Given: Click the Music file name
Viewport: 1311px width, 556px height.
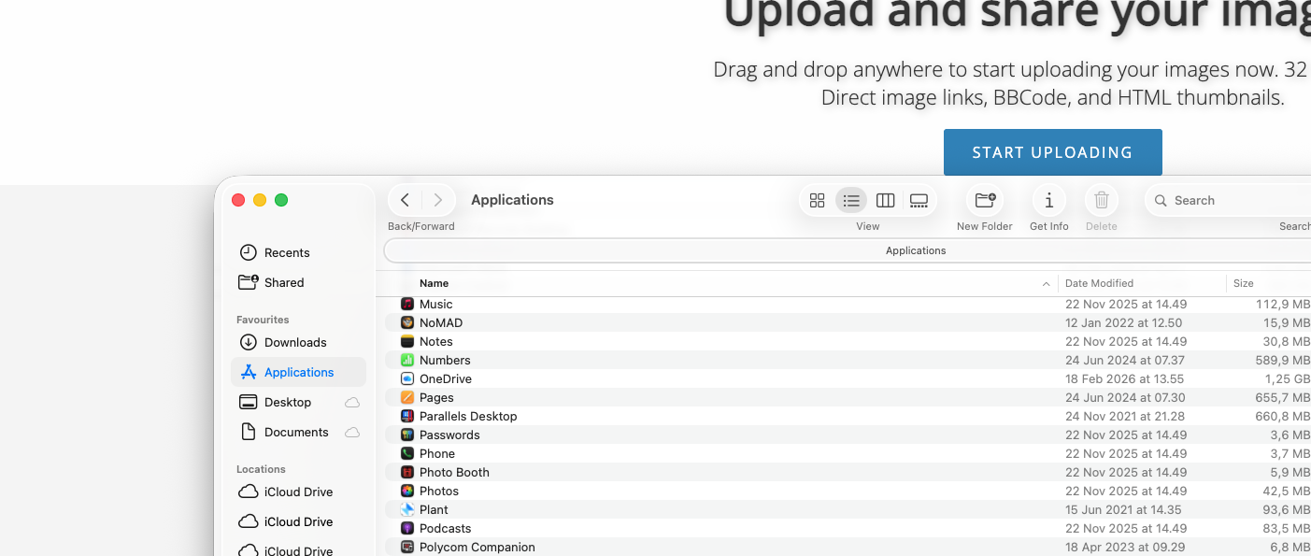Looking at the screenshot, I should tap(435, 304).
